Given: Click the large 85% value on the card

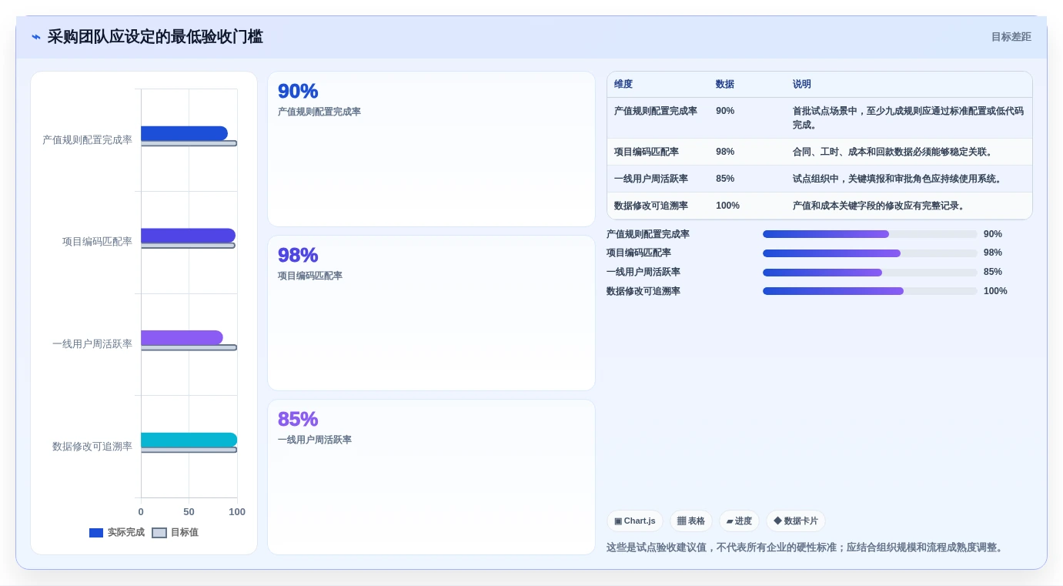Looking at the screenshot, I should pyautogui.click(x=298, y=419).
